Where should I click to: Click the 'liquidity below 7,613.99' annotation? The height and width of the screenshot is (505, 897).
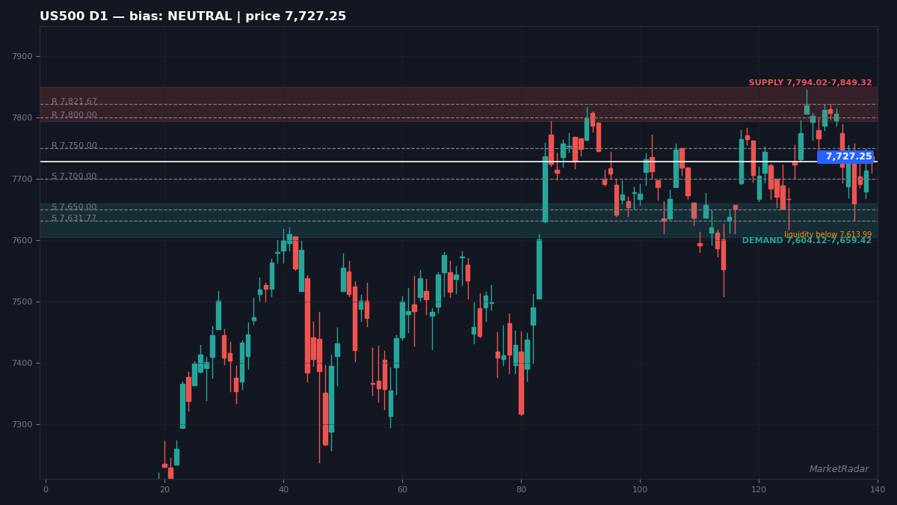[x=827, y=235]
